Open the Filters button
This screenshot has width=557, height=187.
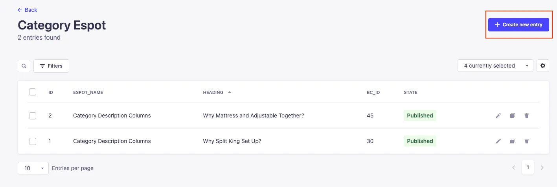pos(51,66)
